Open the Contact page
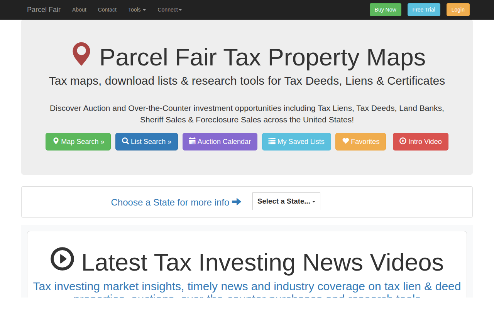Viewport: 494px width, 331px height. 107,10
